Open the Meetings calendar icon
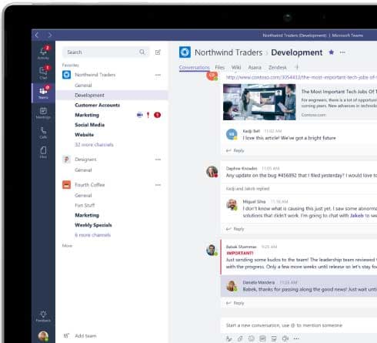The width and height of the screenshot is (377, 343). (x=43, y=113)
